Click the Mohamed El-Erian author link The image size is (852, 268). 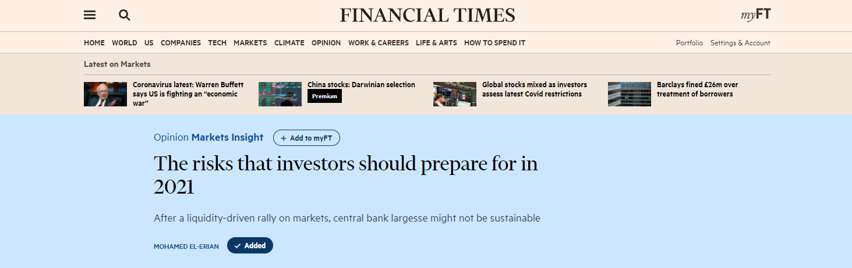coord(186,246)
